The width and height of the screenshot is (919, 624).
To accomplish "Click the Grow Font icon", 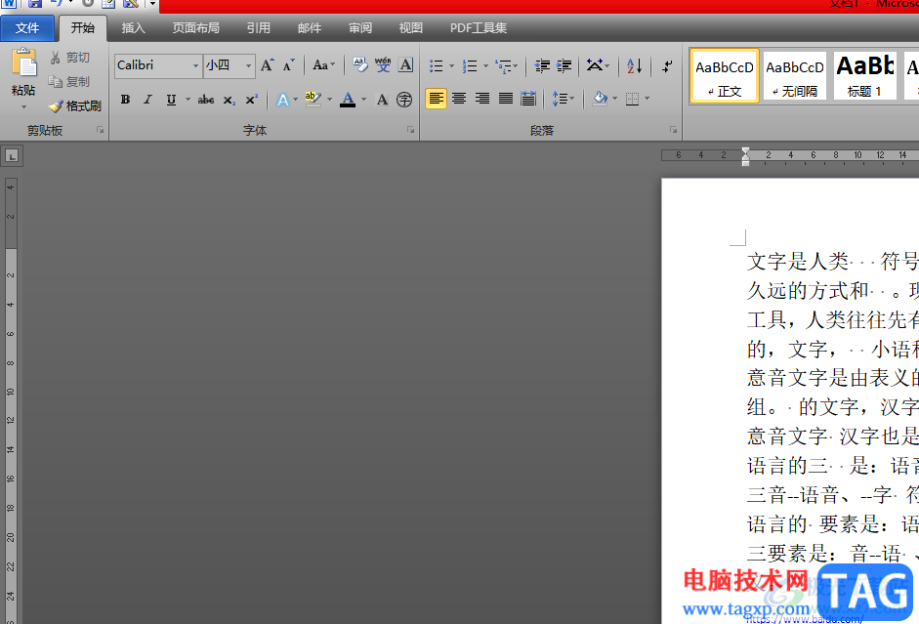I will tap(267, 65).
